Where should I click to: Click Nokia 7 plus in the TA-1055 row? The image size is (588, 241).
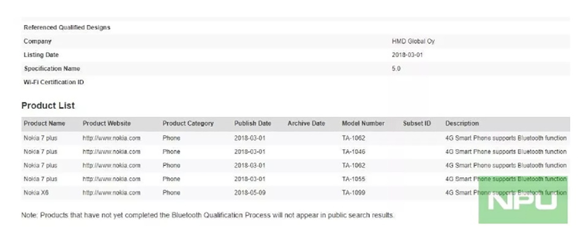point(40,179)
